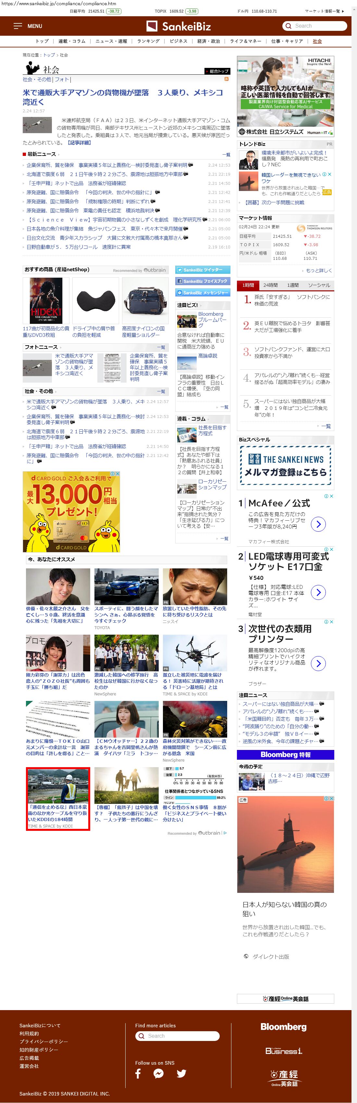Open ランキング in the navigation bar

[148, 41]
